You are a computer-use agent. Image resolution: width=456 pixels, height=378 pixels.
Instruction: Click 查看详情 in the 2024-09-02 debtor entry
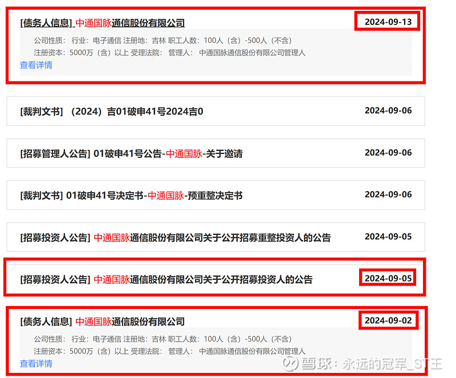[x=36, y=363]
